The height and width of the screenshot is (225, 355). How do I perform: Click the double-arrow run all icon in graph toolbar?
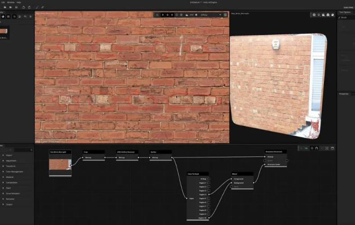click(x=306, y=148)
